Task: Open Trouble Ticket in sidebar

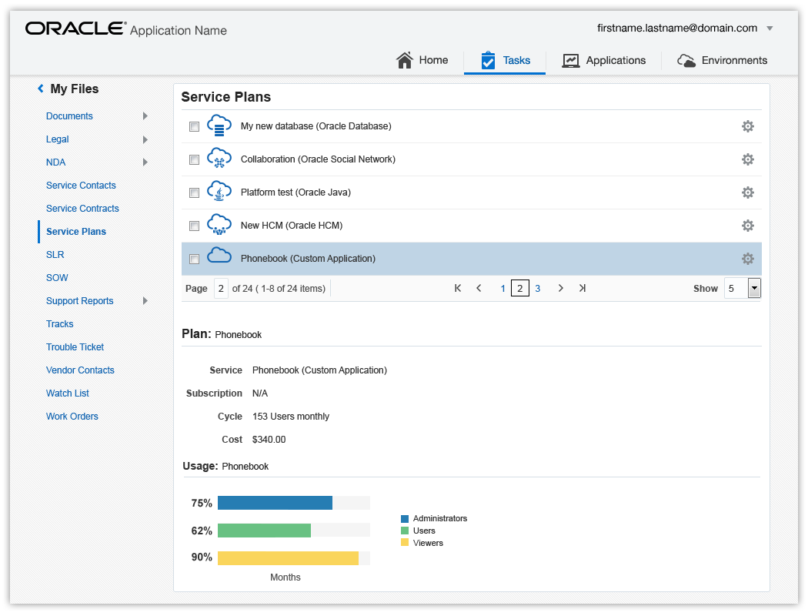Action: [x=75, y=347]
